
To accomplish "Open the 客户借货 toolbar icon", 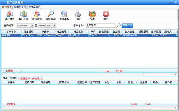I will pyautogui.click(x=10, y=14).
